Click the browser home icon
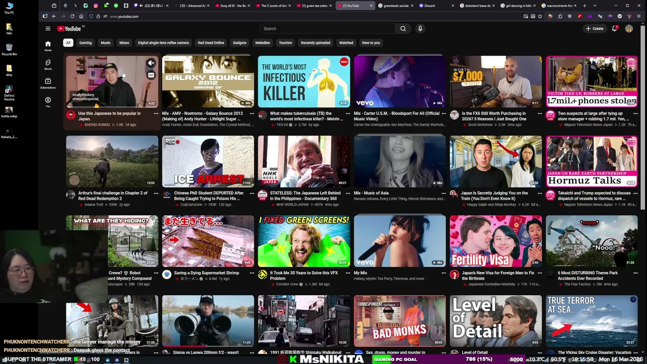Viewport: 647px width, 364px height. (81, 16)
